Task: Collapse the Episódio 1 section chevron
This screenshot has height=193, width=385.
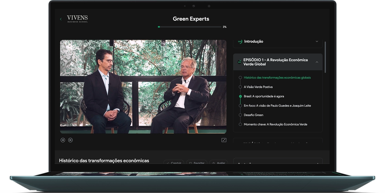Action: (317, 62)
